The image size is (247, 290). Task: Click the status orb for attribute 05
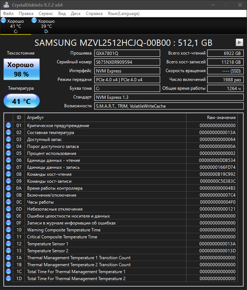[8, 153]
